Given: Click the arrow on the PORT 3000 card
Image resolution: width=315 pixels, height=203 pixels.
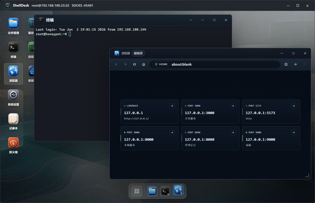Looking at the screenshot, I should [233, 106].
